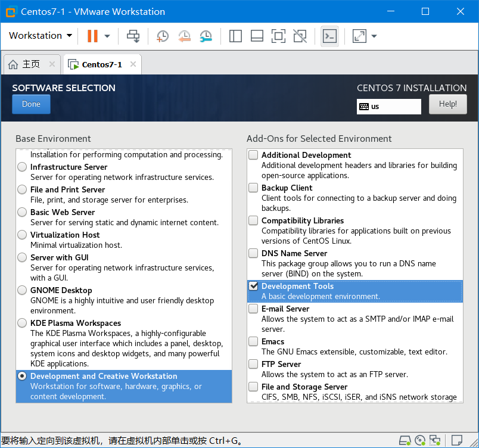Revert virtual machine to previous snapshot icon
The width and height of the screenshot is (479, 448).
(185, 36)
